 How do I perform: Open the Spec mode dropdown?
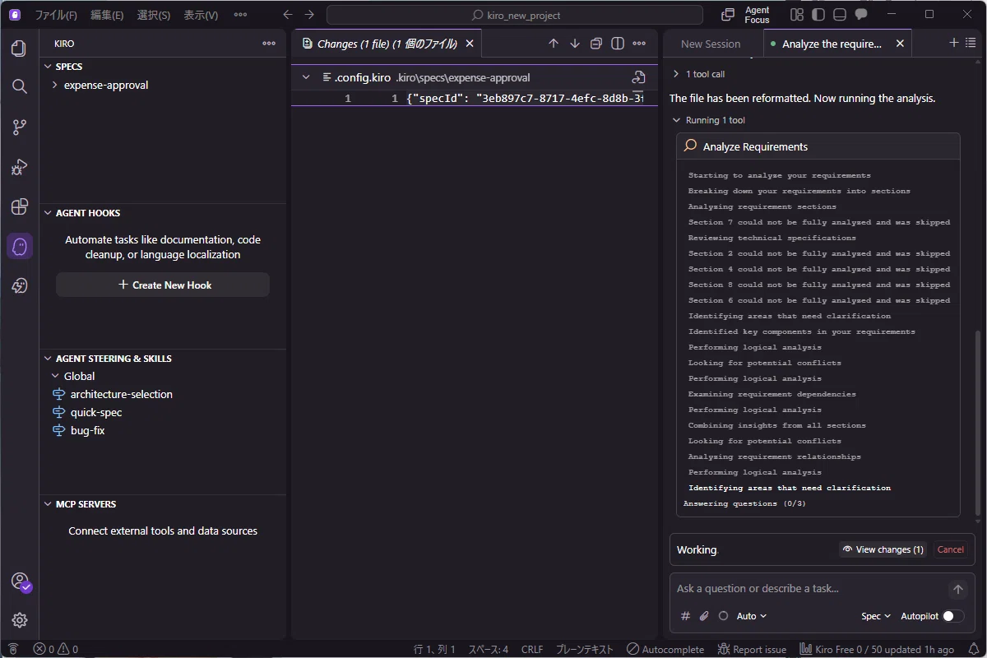tap(876, 616)
